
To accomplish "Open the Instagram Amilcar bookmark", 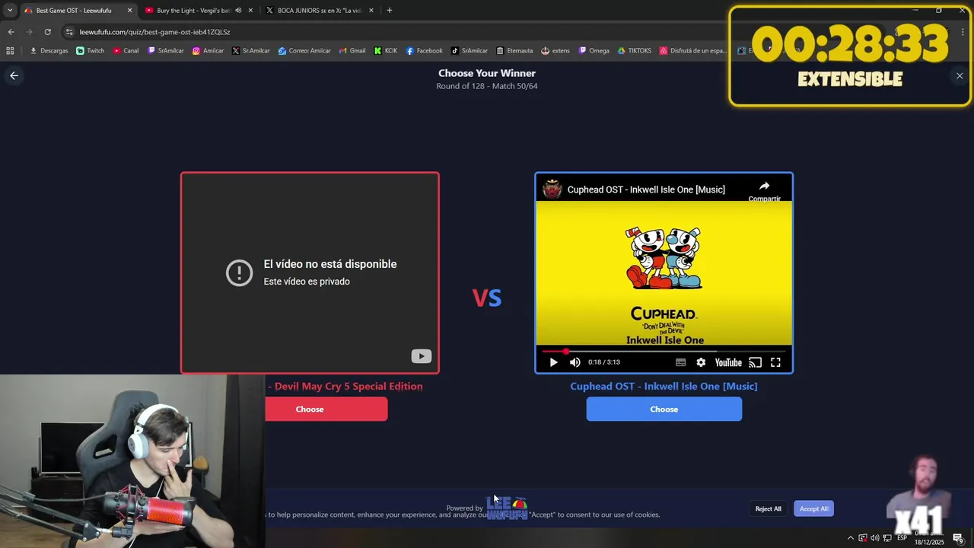I will pyautogui.click(x=208, y=51).
